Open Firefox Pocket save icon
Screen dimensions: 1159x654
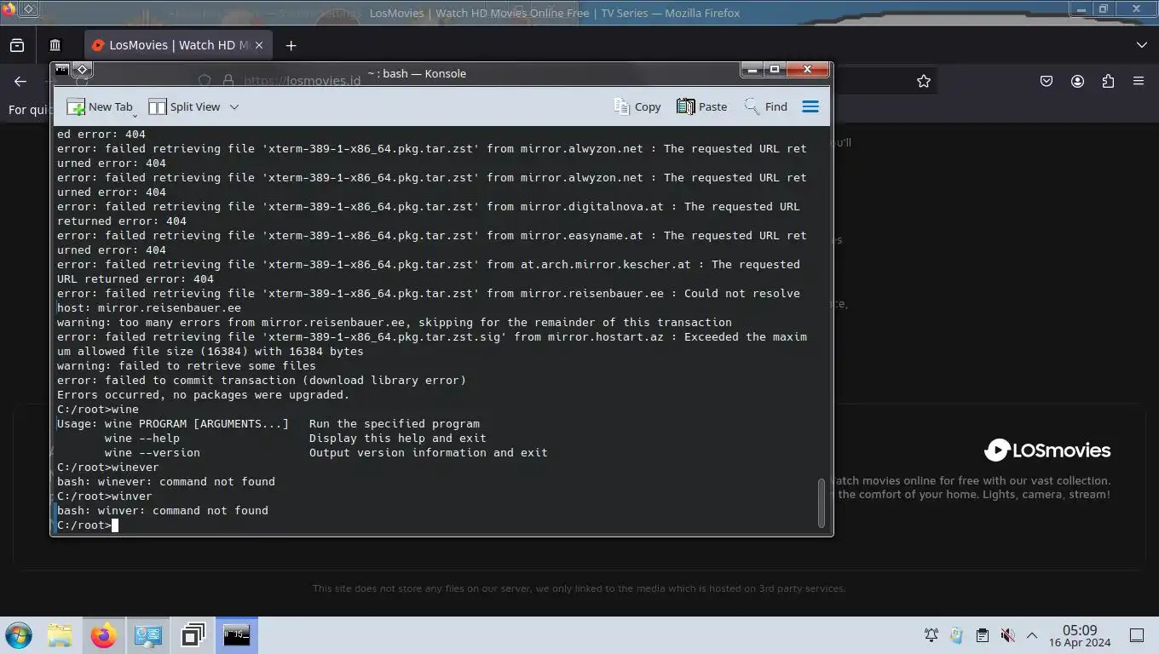(x=1047, y=81)
